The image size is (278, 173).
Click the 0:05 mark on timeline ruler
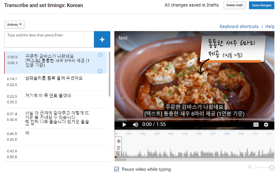tap(185, 134)
